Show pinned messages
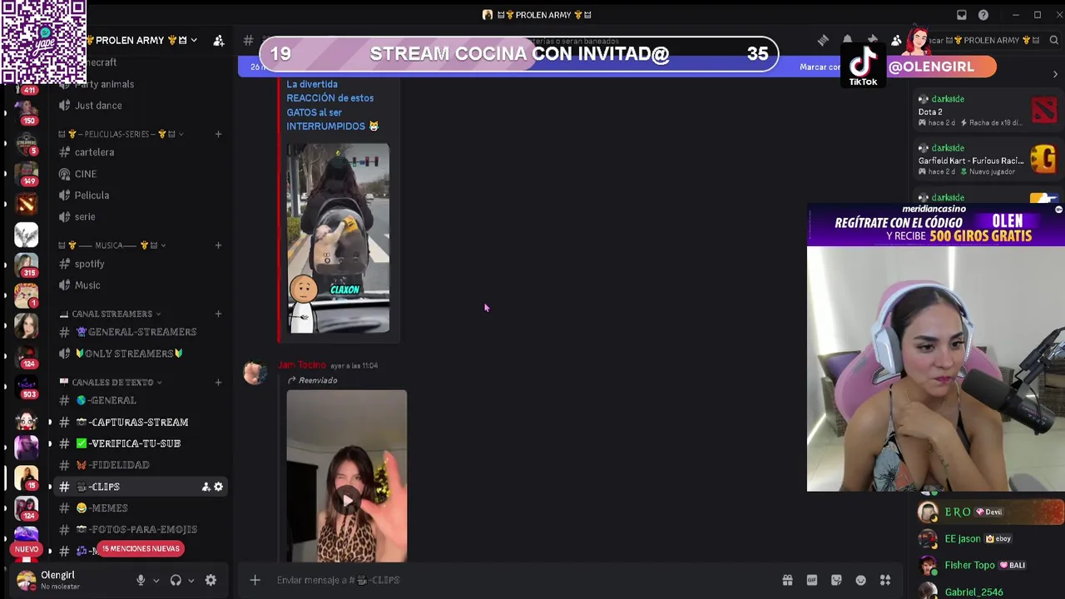The width and height of the screenshot is (1065, 599). 872,40
